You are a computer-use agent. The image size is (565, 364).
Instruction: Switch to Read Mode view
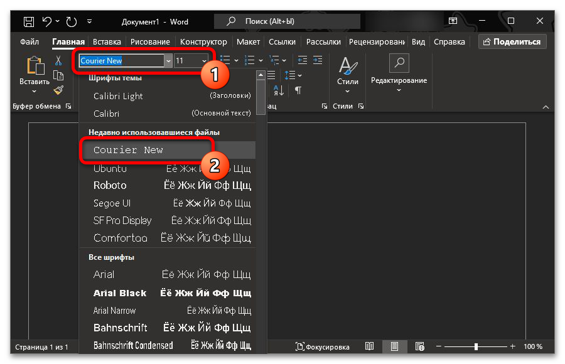point(369,346)
